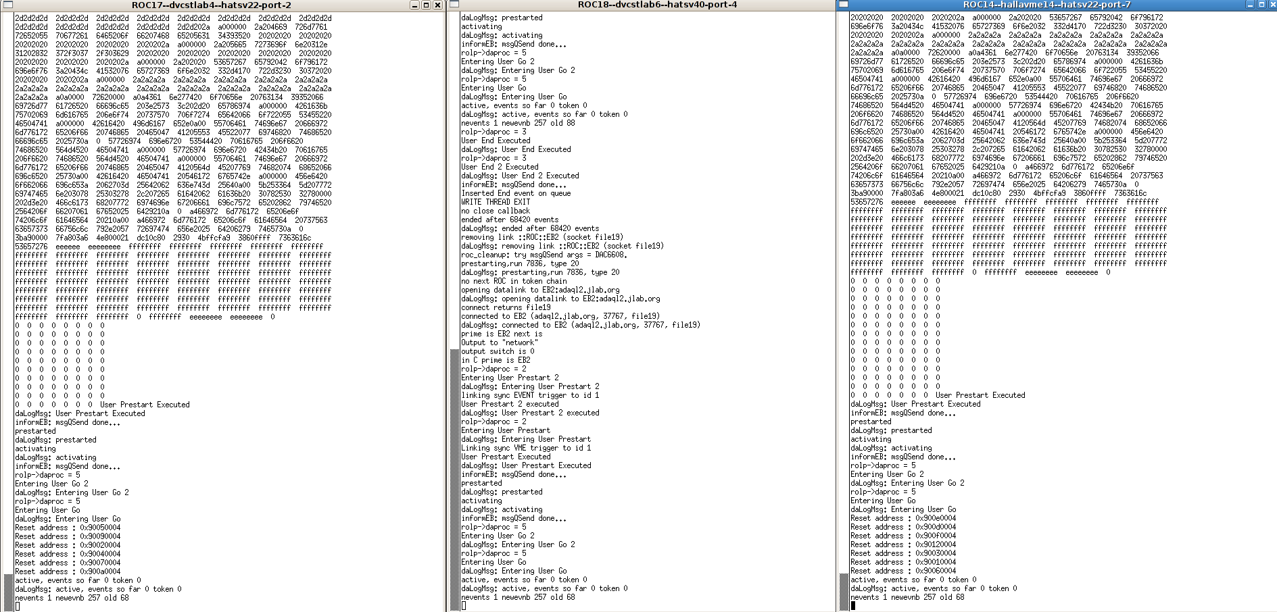Click 'in C prime is EB2' line

496,360
